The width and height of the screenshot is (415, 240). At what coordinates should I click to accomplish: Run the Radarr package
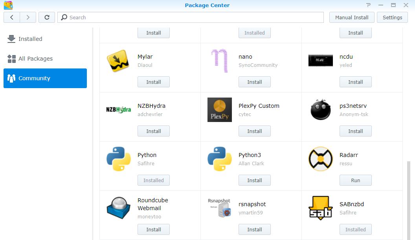coord(355,180)
